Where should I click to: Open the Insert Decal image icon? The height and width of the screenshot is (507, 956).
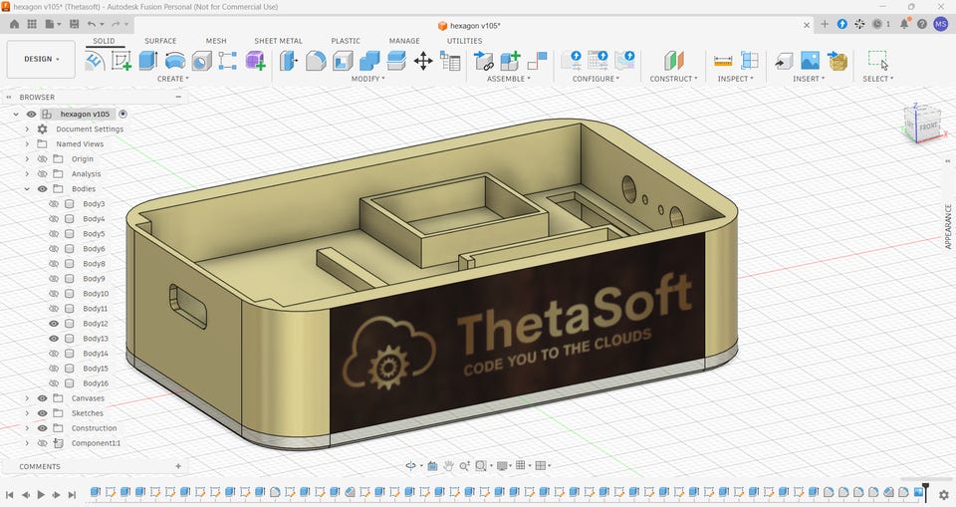810,61
